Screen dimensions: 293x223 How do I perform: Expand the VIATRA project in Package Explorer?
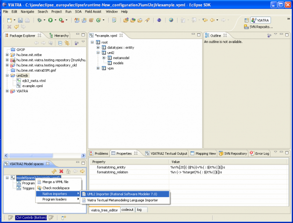point(7,91)
